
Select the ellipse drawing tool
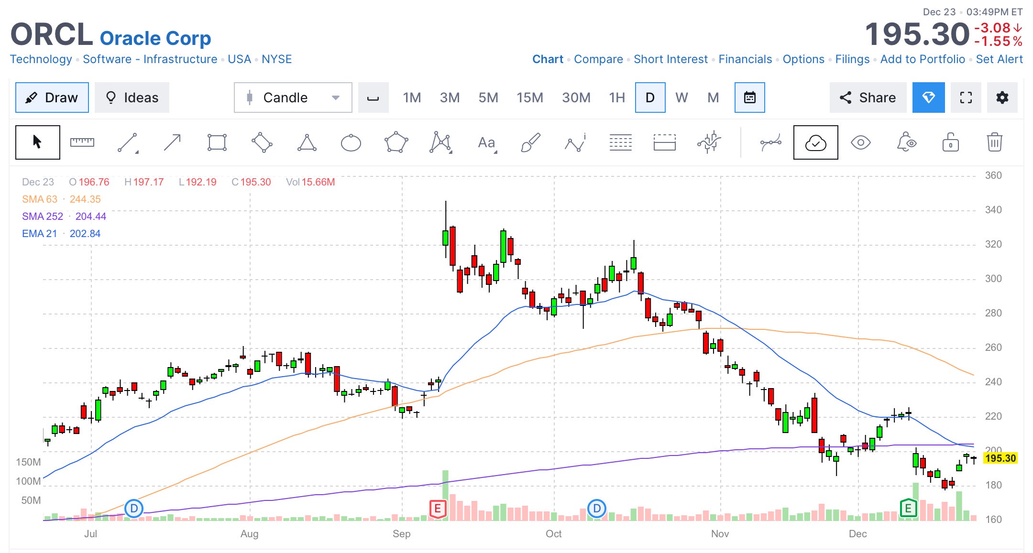[x=351, y=142]
